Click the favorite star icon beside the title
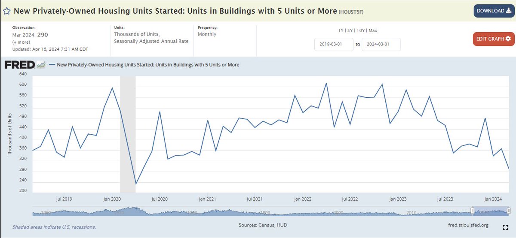This screenshot has width=516, height=238. click(x=6, y=11)
